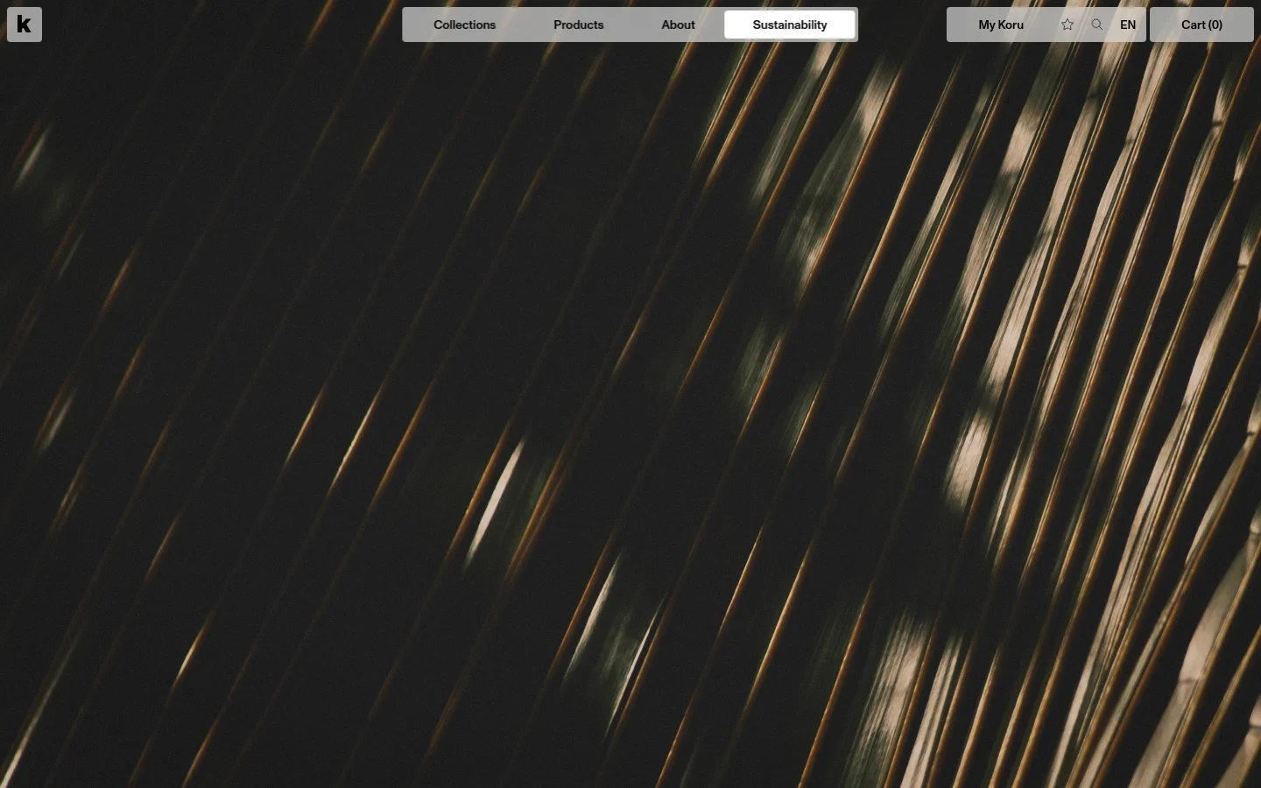The height and width of the screenshot is (788, 1261).
Task: Change language using EN selector
Action: pos(1128,25)
